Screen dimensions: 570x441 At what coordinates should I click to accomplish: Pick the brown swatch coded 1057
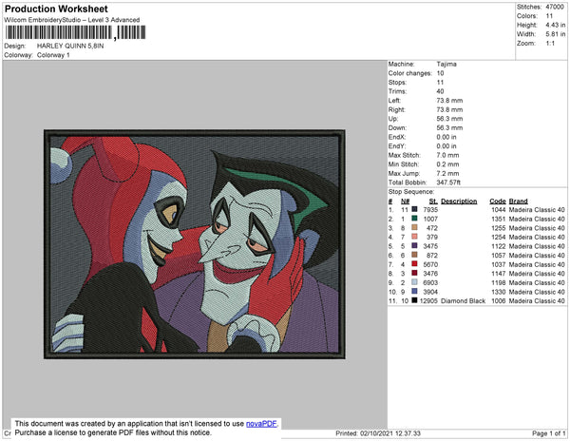coord(413,255)
